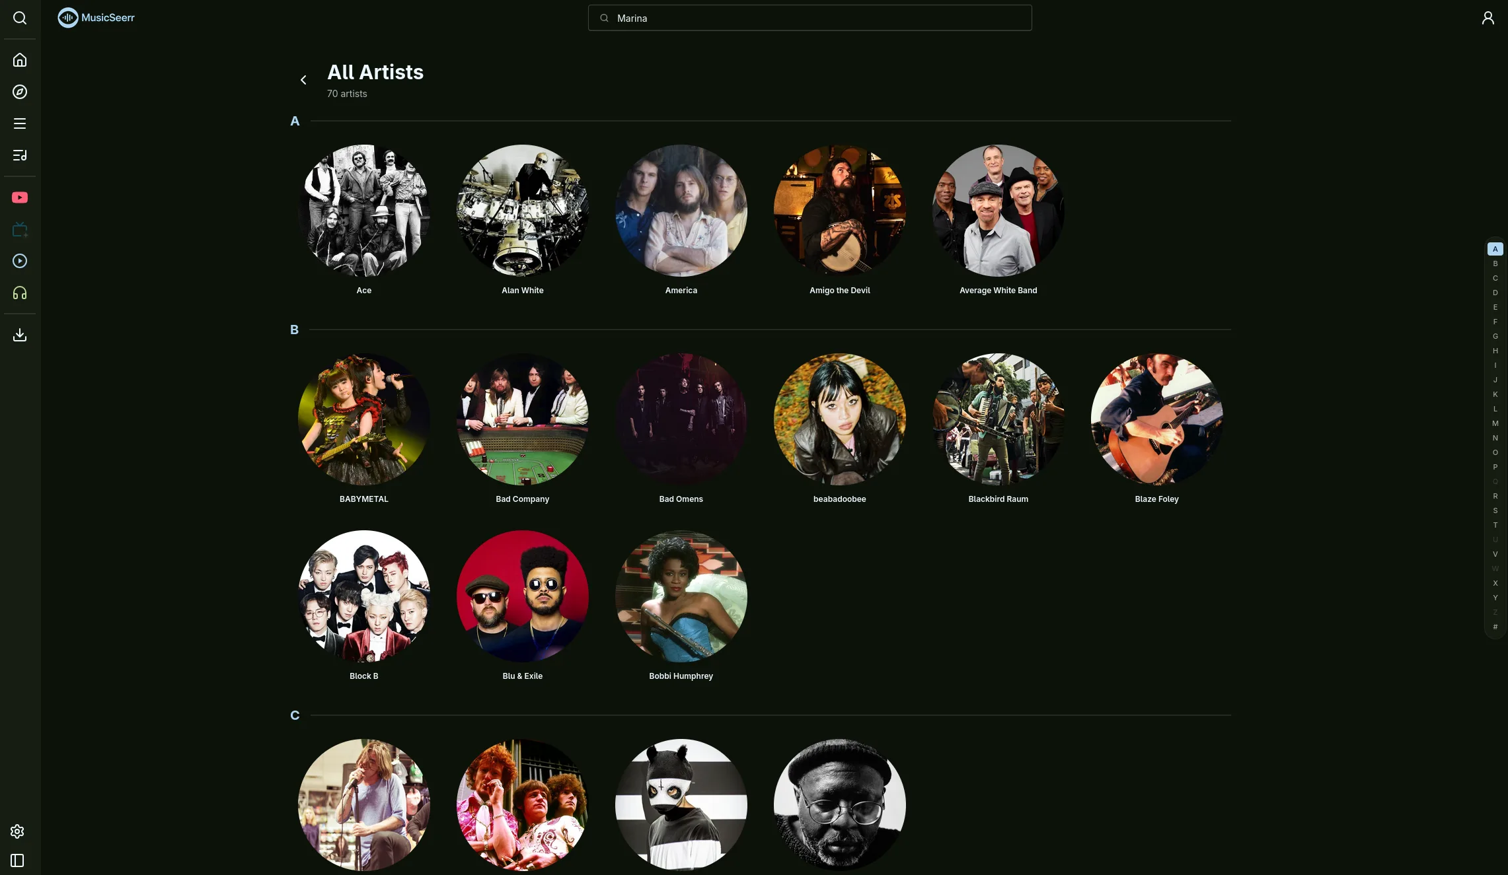Toggle the TV-add subscription icon
The height and width of the screenshot is (875, 1508).
pyautogui.click(x=20, y=229)
